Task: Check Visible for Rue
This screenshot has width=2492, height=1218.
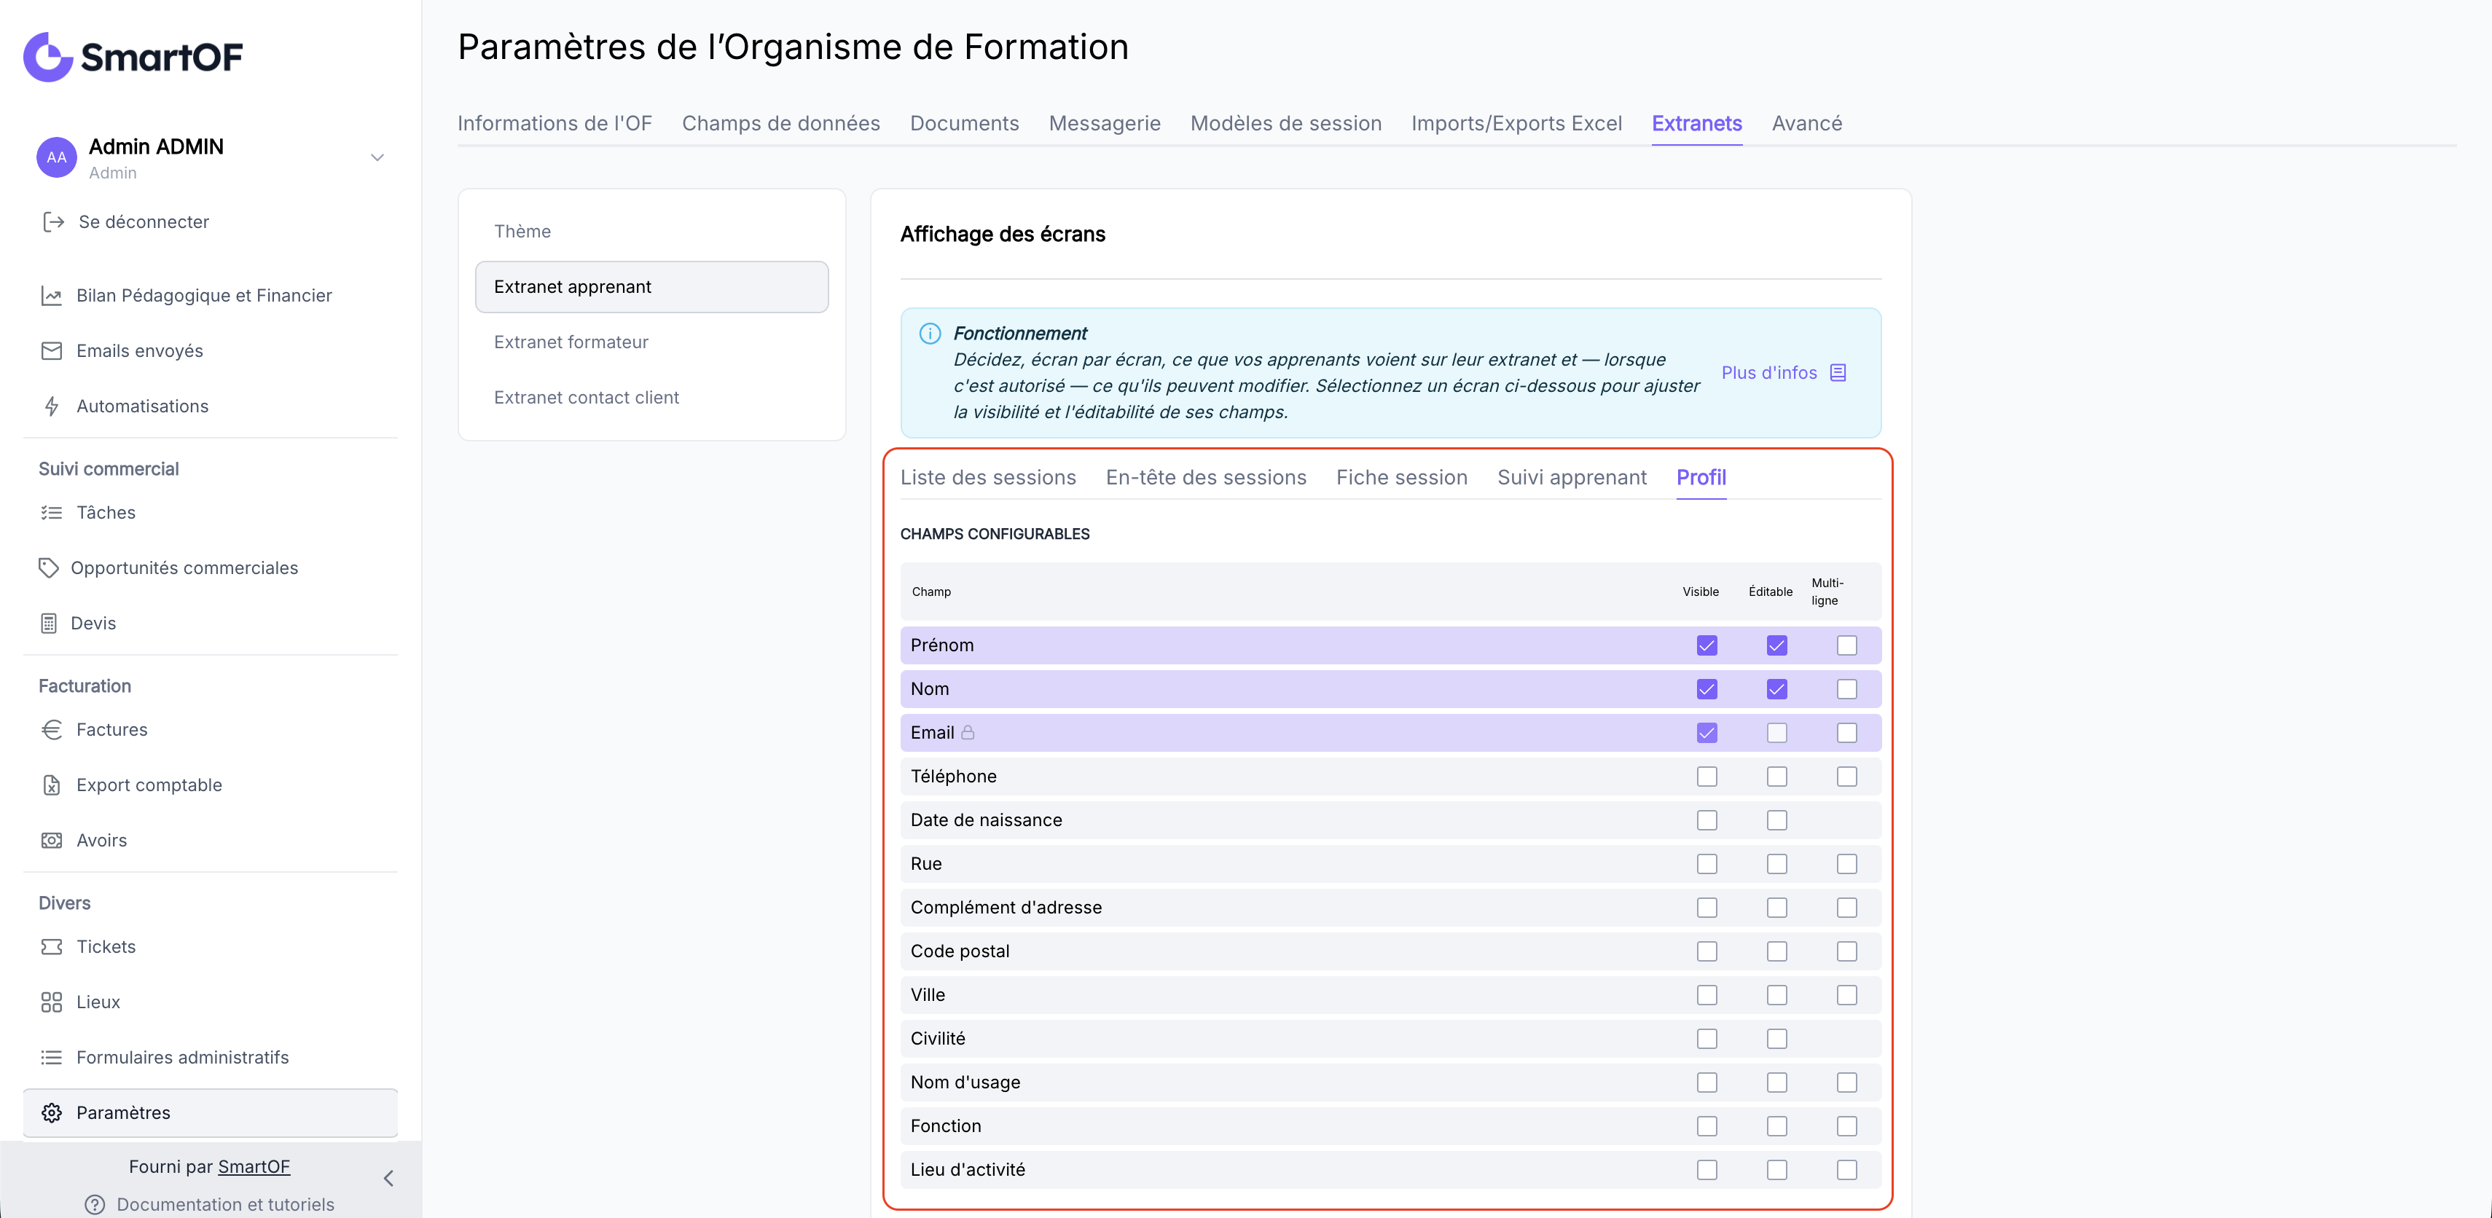Action: coord(1707,864)
